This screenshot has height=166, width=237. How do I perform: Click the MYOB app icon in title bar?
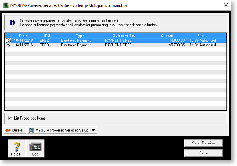(x=6, y=5)
